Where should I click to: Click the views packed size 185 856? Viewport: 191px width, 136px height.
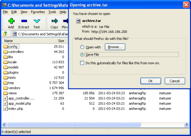pos(89,93)
